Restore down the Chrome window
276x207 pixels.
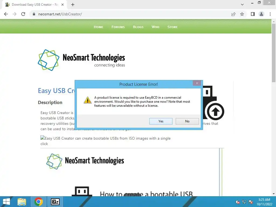(259, 3)
